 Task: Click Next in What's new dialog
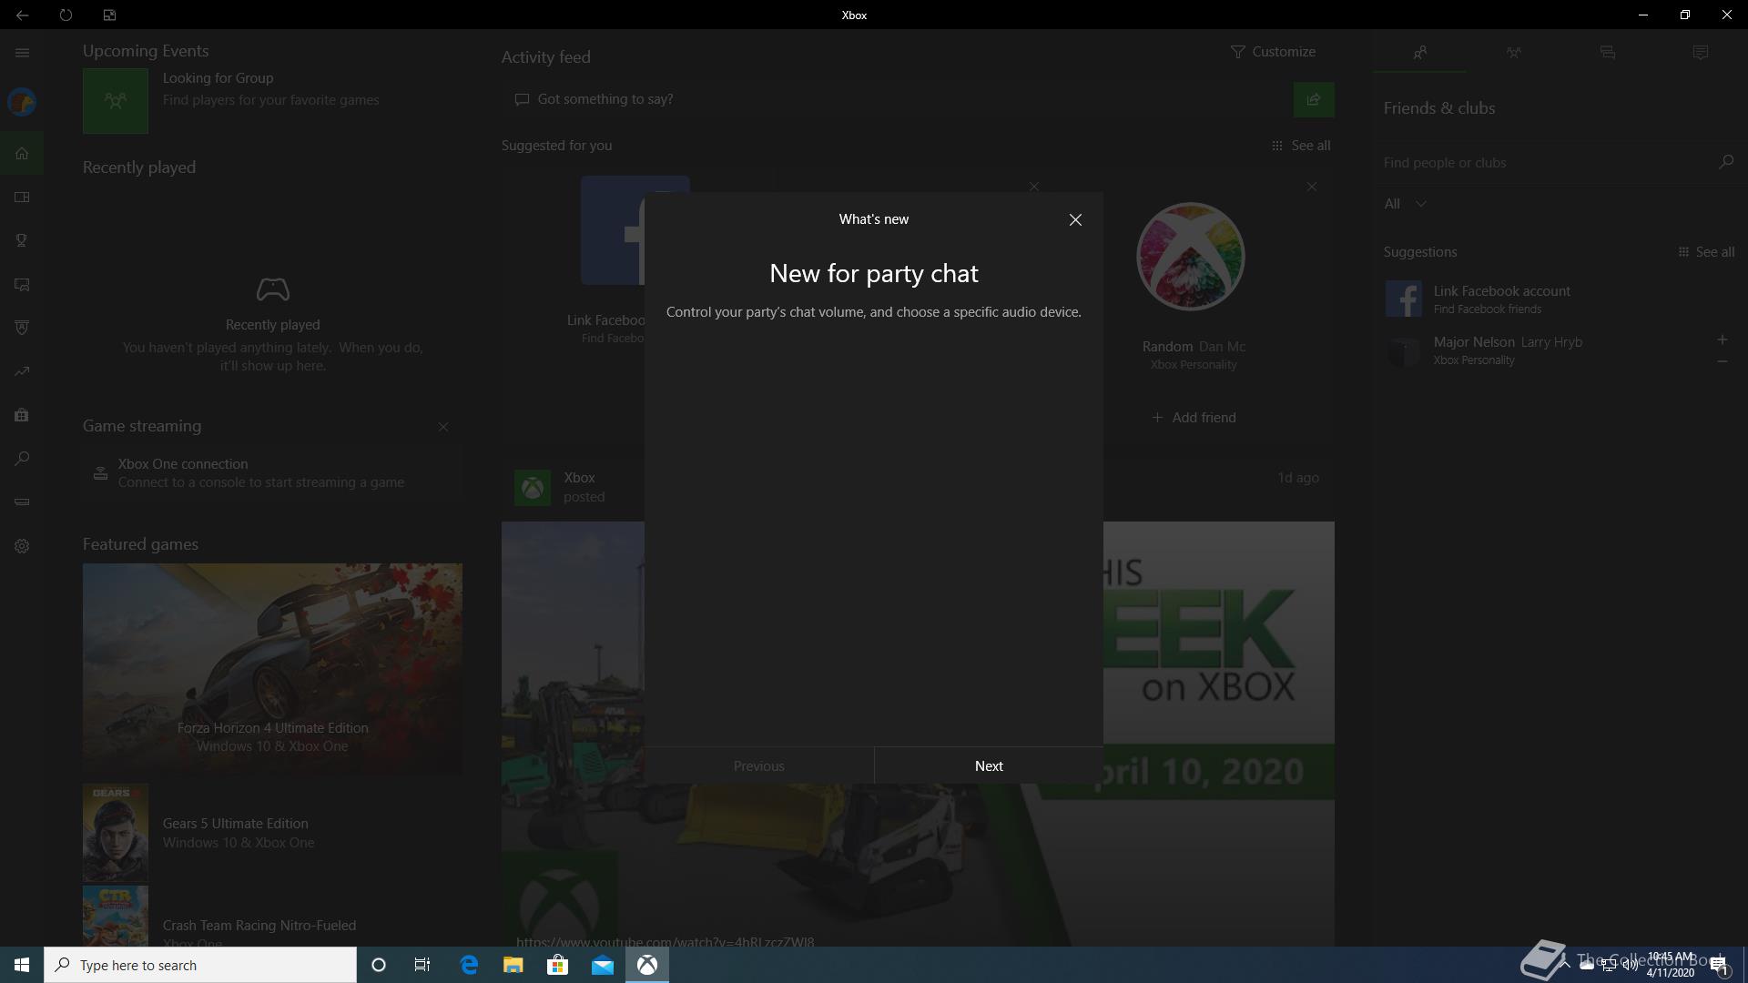tap(989, 765)
